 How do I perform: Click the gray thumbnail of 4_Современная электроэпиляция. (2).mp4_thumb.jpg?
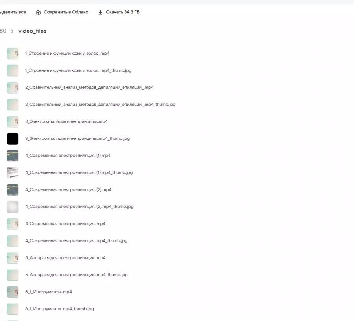pyautogui.click(x=13, y=207)
